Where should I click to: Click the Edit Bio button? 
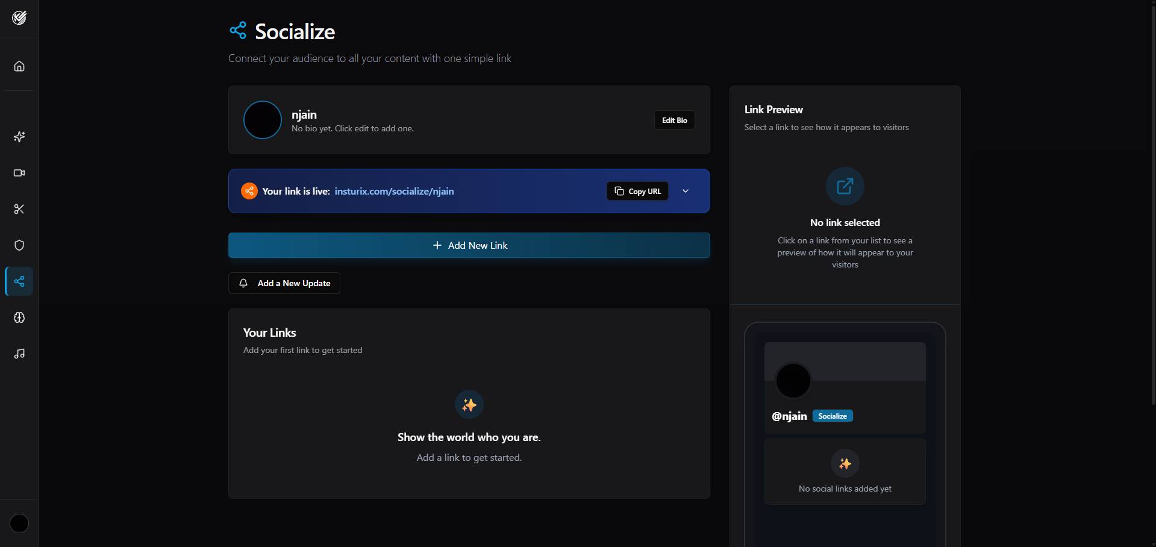click(x=674, y=120)
